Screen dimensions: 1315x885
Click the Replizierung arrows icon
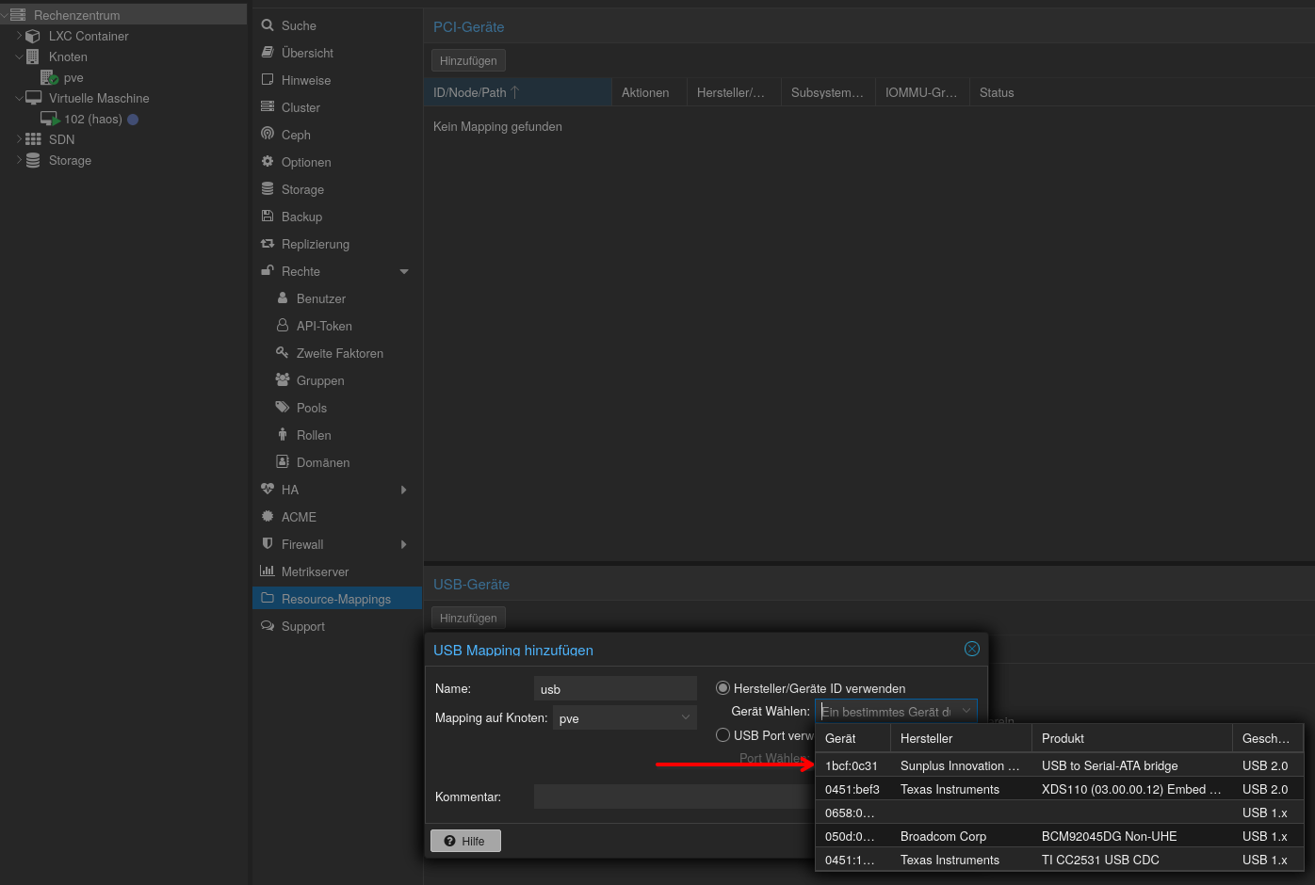pyautogui.click(x=268, y=244)
